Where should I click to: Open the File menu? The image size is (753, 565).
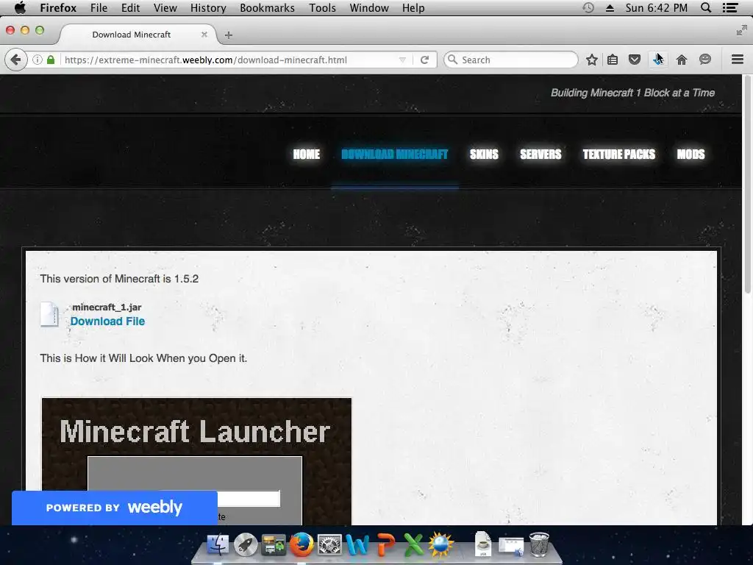[99, 8]
